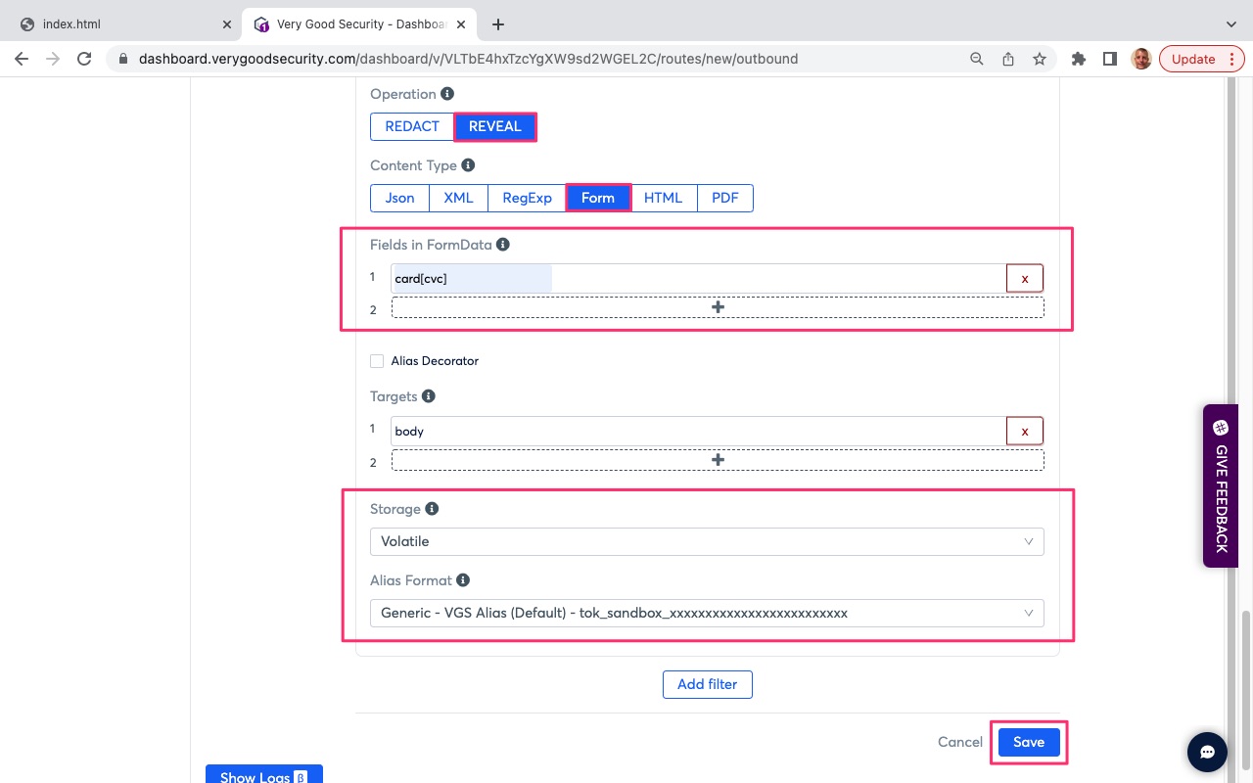The image size is (1253, 783).
Task: Select the REDACT operation
Action: click(x=412, y=126)
